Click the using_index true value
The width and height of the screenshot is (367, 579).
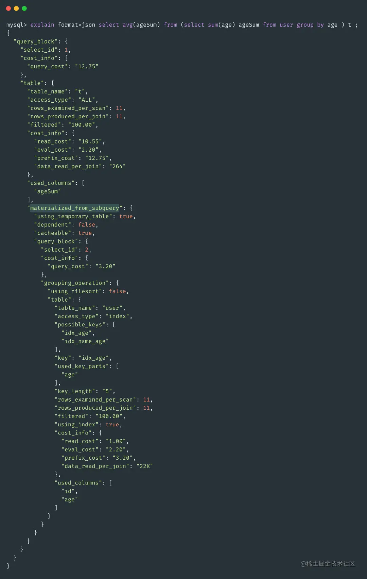coord(112,425)
